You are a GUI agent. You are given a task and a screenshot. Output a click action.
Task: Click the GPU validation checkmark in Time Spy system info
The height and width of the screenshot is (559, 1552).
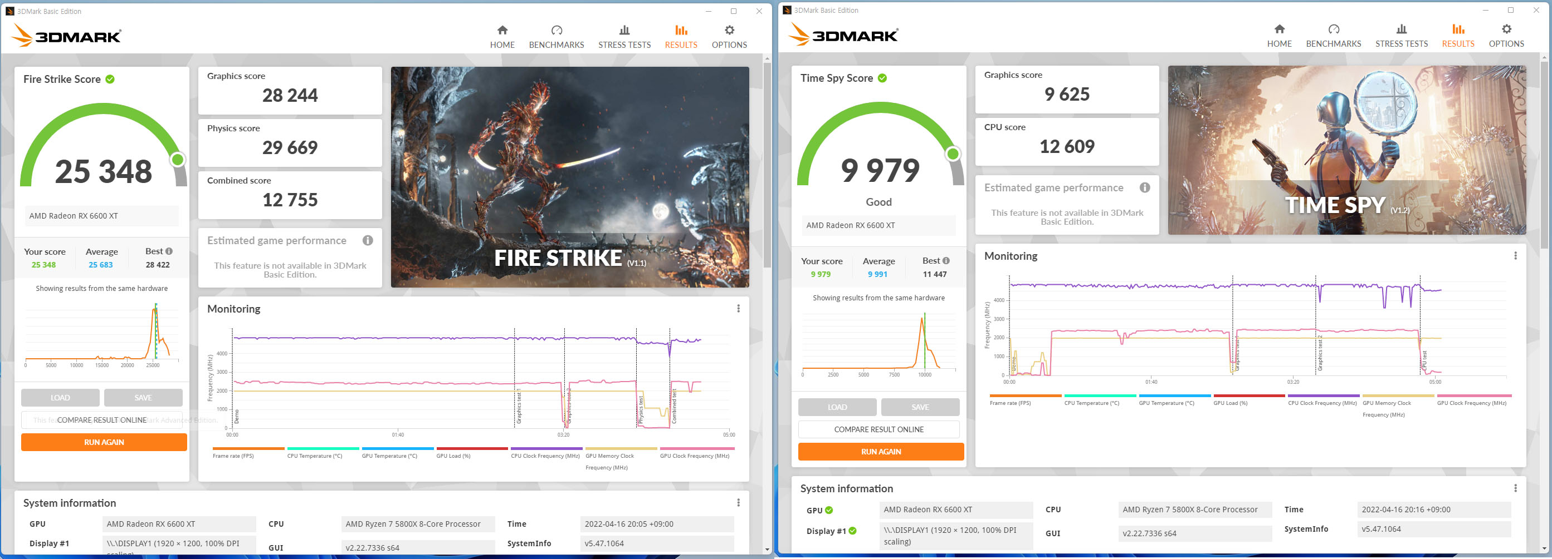[x=829, y=509]
